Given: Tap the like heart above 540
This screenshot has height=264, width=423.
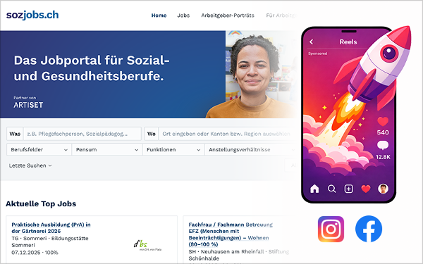Looking at the screenshot, I should pyautogui.click(x=383, y=122).
